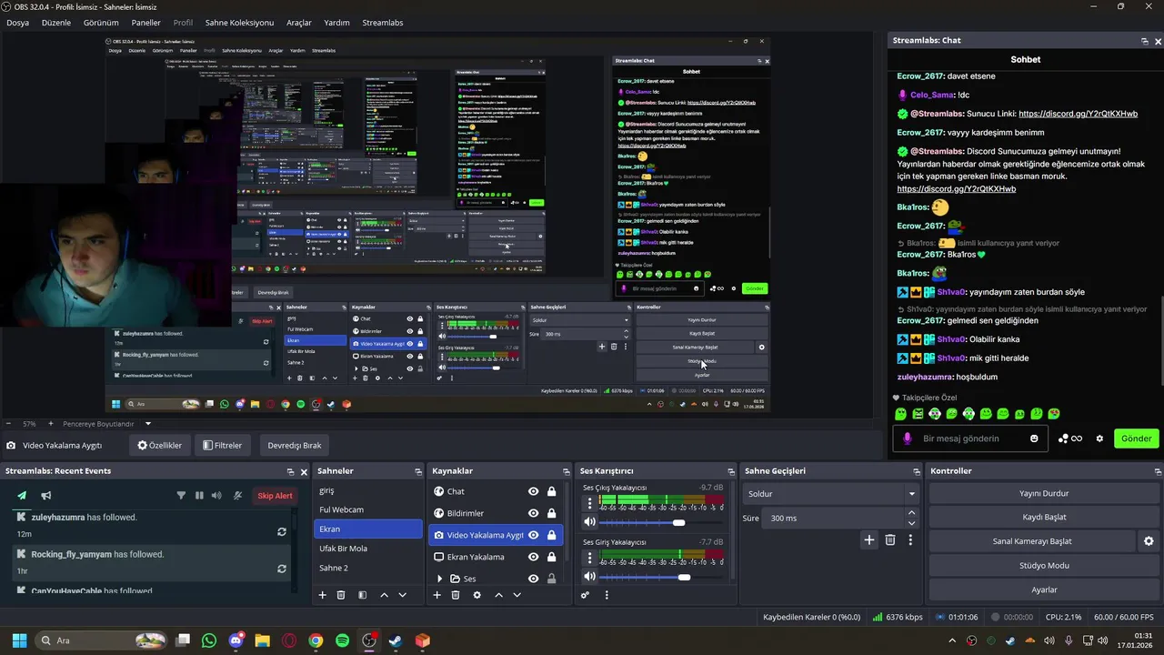The width and height of the screenshot is (1164, 655).
Task: Open source properties gear in Kaynaklar toolbar
Action: pos(477,595)
